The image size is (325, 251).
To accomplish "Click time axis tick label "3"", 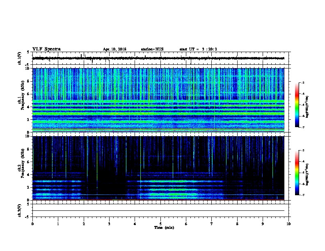I will click(109, 224).
